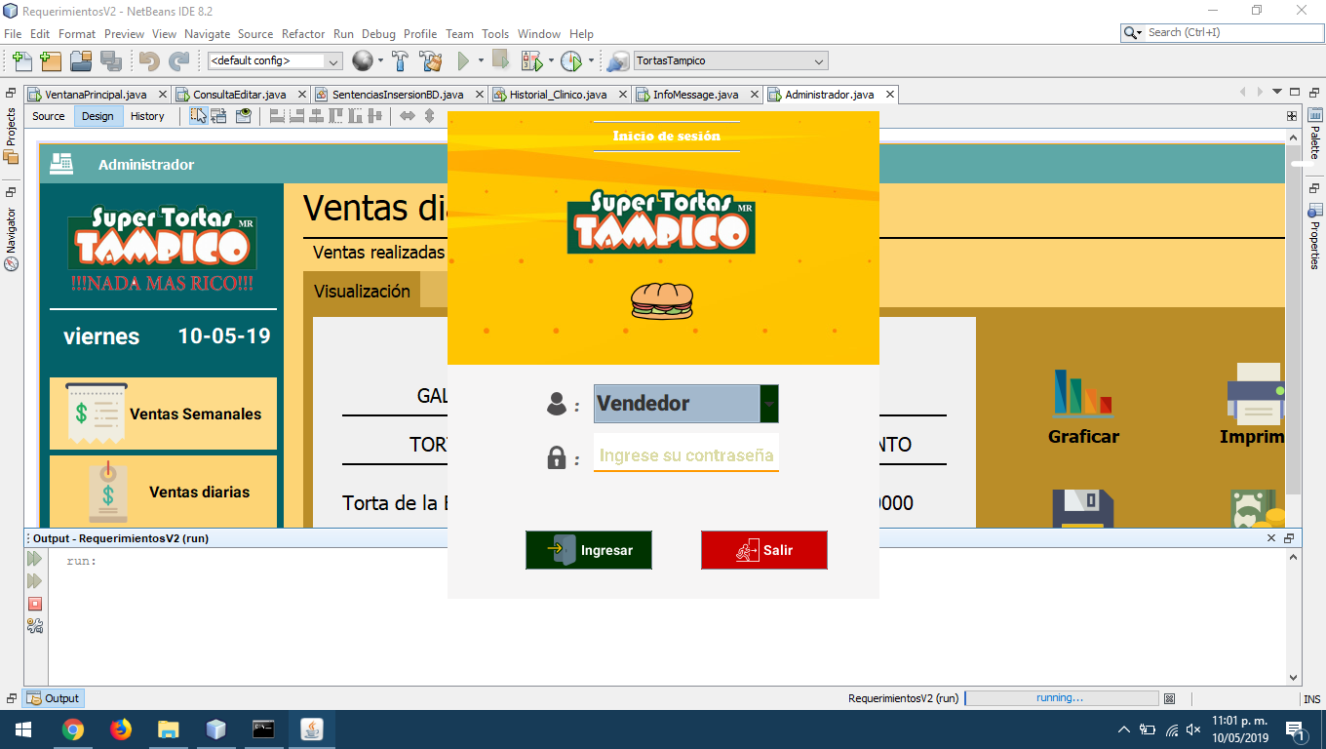The image size is (1326, 749).
Task: Select the selection mode tool in designer
Action: coord(198,116)
